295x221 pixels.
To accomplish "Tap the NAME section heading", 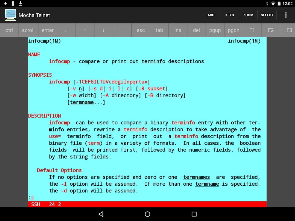I will [34, 55].
